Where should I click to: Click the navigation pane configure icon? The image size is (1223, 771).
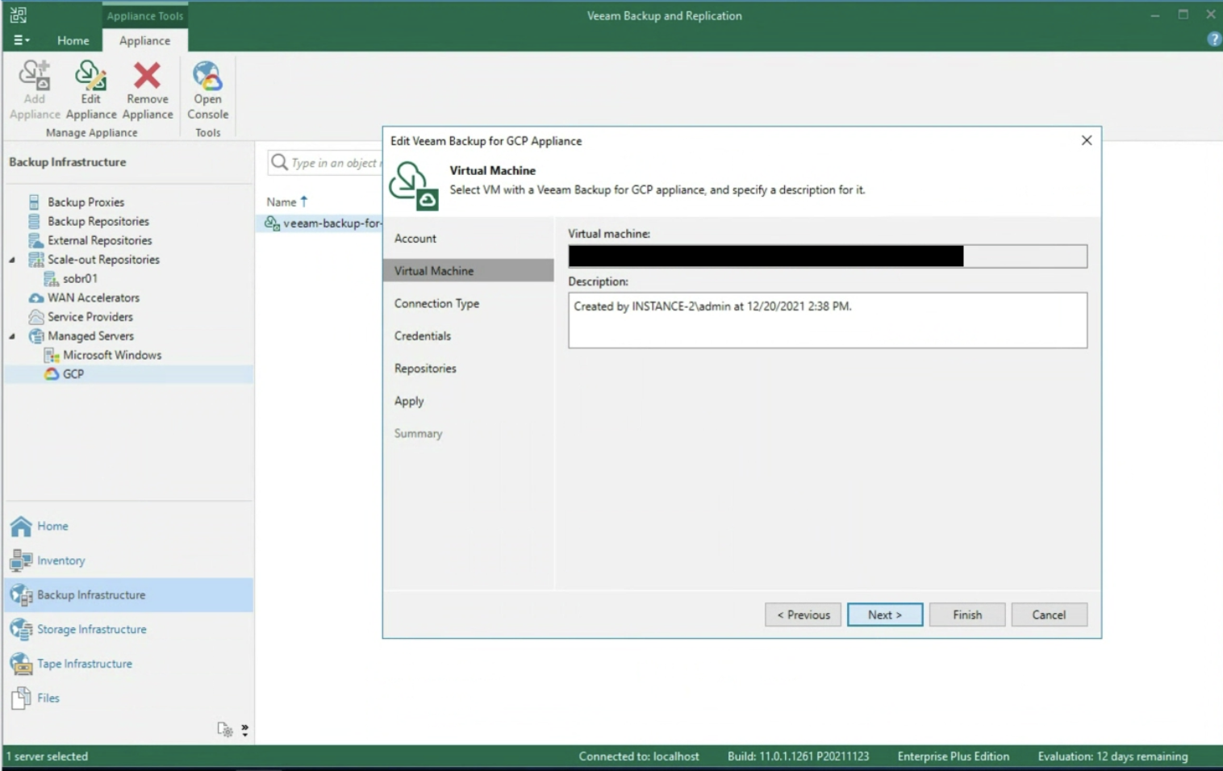225,730
